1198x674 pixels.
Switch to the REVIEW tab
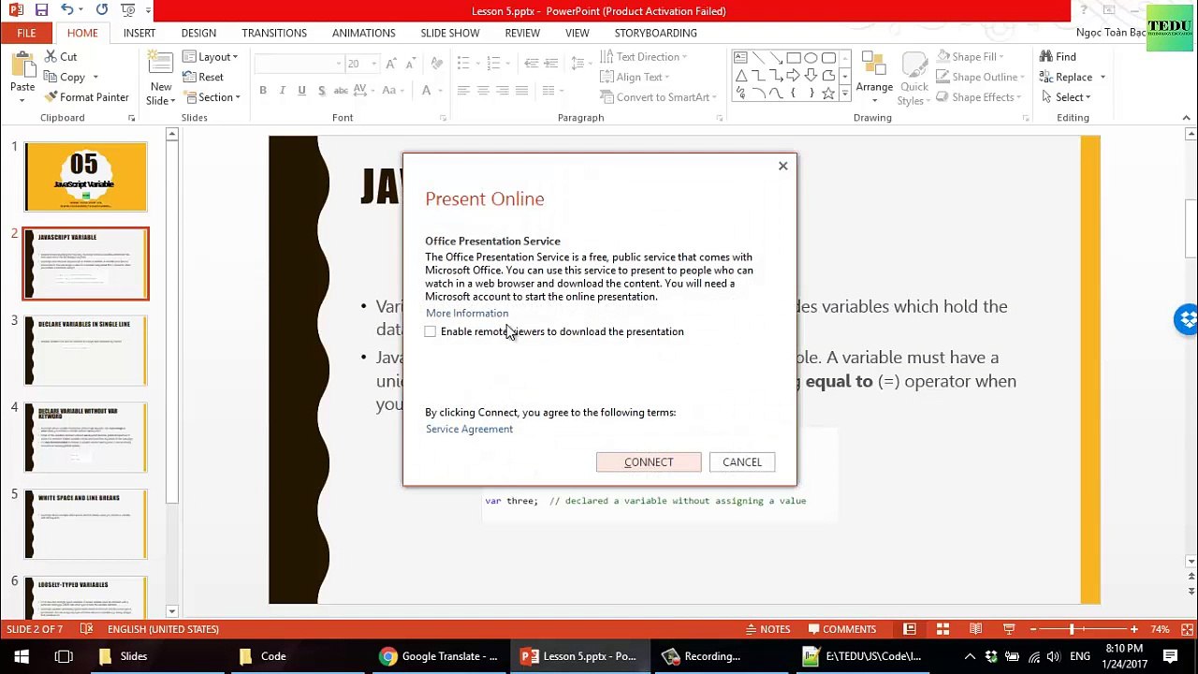[x=522, y=33]
